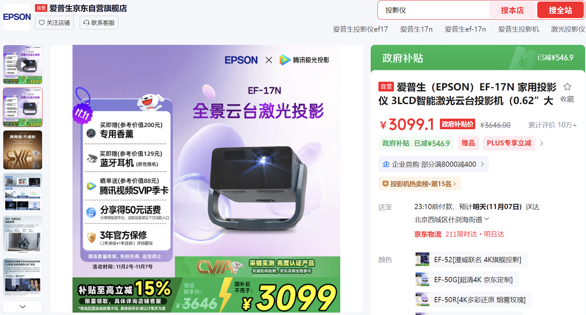The width and height of the screenshot is (586, 315).
Task: Select color option EF-50G 超清4K
Action: point(467,279)
